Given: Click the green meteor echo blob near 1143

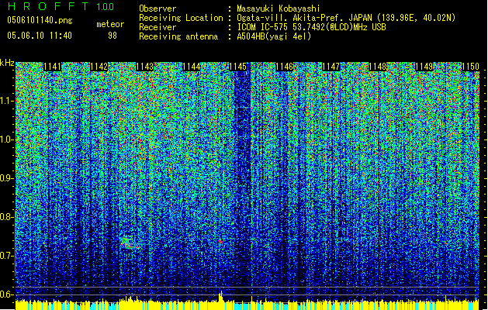Looking at the screenshot, I should tap(127, 241).
